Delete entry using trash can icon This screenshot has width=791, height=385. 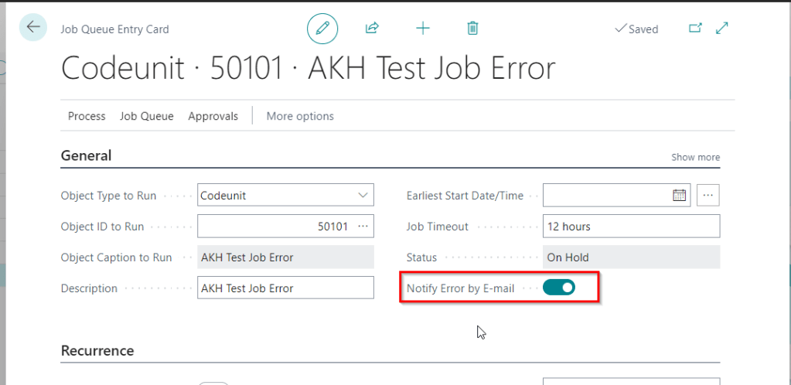point(472,29)
